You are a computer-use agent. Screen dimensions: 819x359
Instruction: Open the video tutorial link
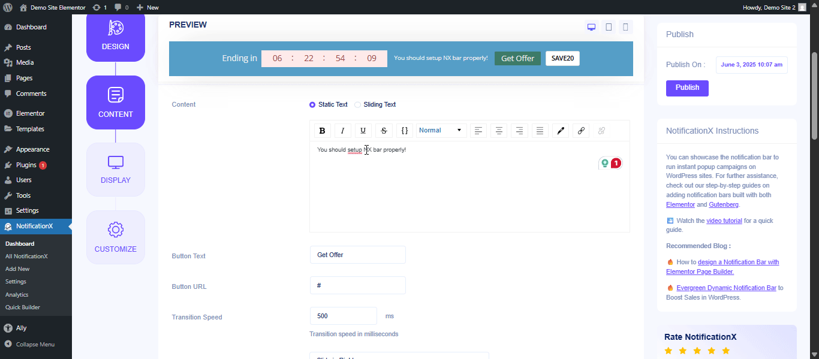(724, 221)
